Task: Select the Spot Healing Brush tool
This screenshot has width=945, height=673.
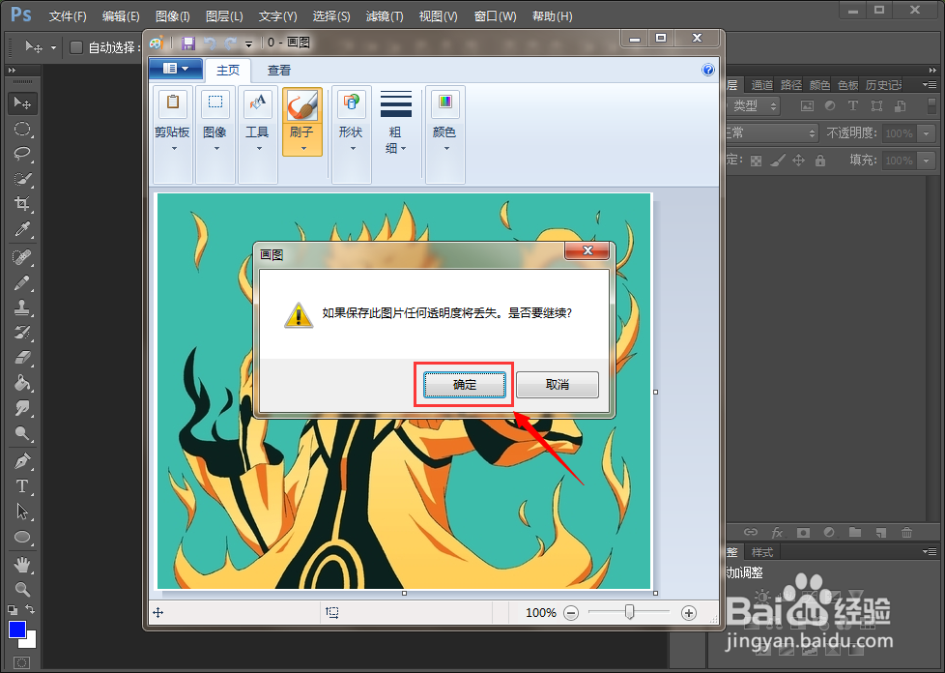Action: (22, 257)
